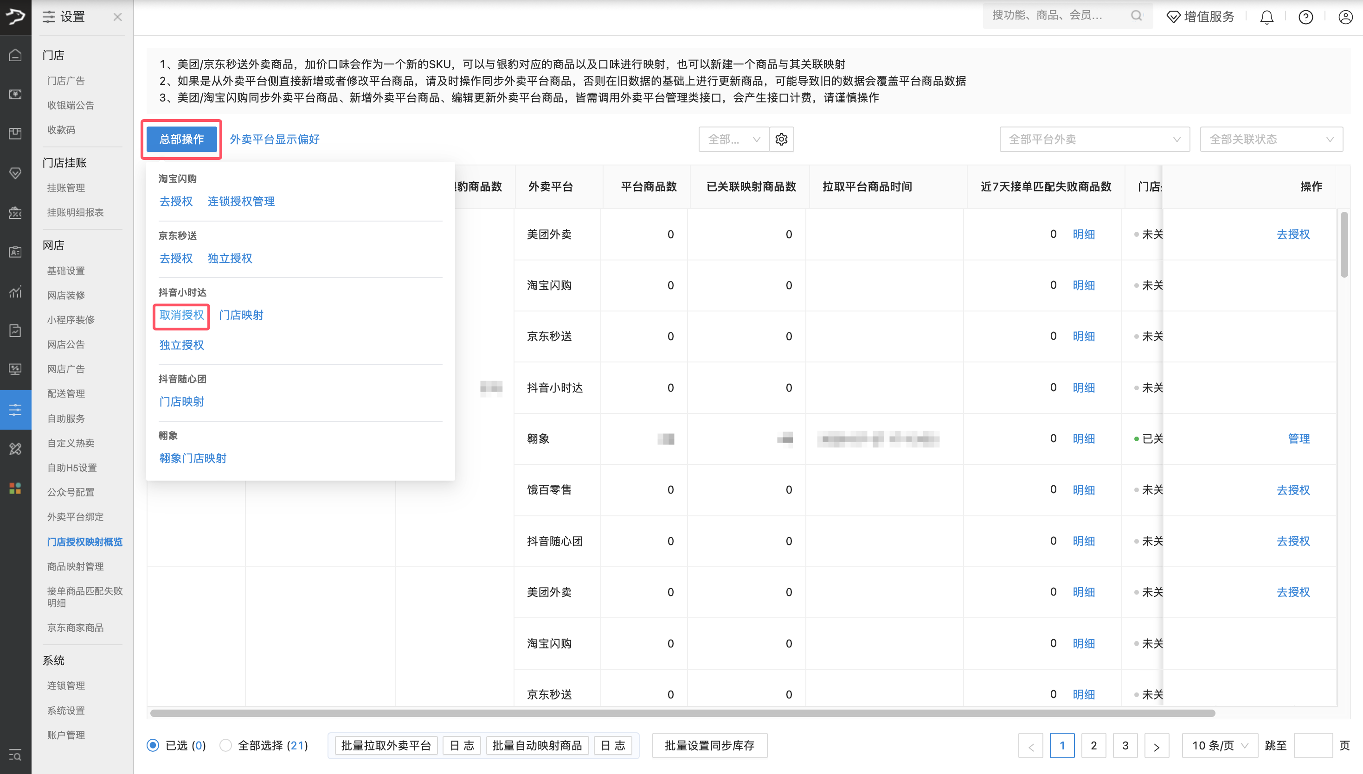Open 外卖平台显示偏好 link
Screen dimensions: 1363x774
coord(275,140)
